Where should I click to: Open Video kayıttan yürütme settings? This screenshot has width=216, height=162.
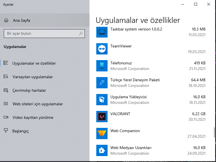45,117
